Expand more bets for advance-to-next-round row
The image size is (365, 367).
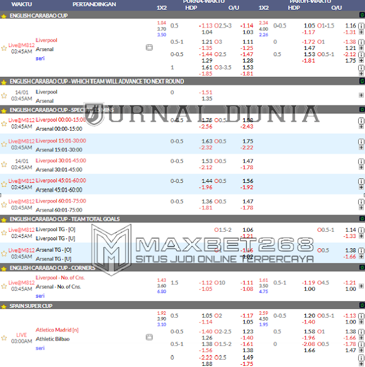tap(361, 95)
